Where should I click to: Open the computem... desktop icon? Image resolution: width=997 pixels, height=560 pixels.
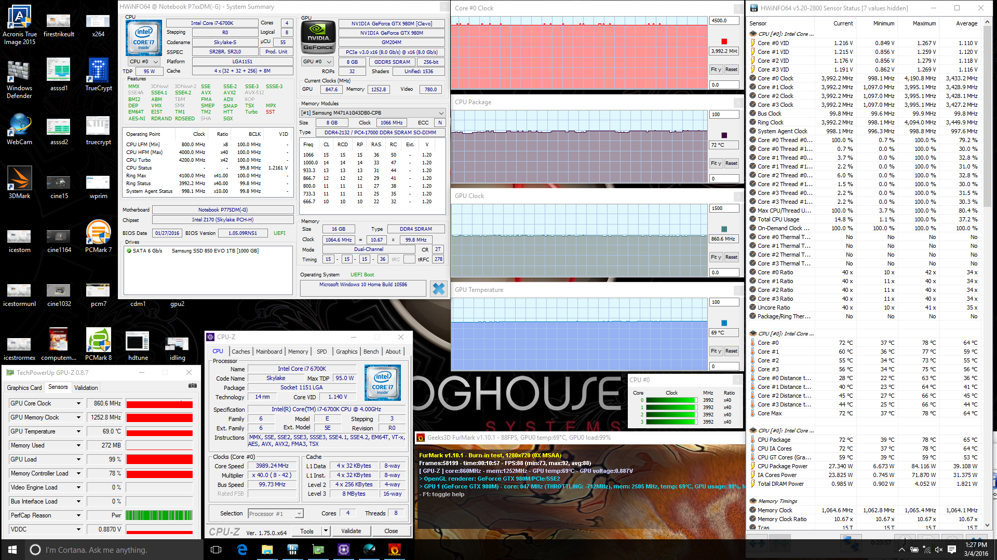pyautogui.click(x=59, y=344)
